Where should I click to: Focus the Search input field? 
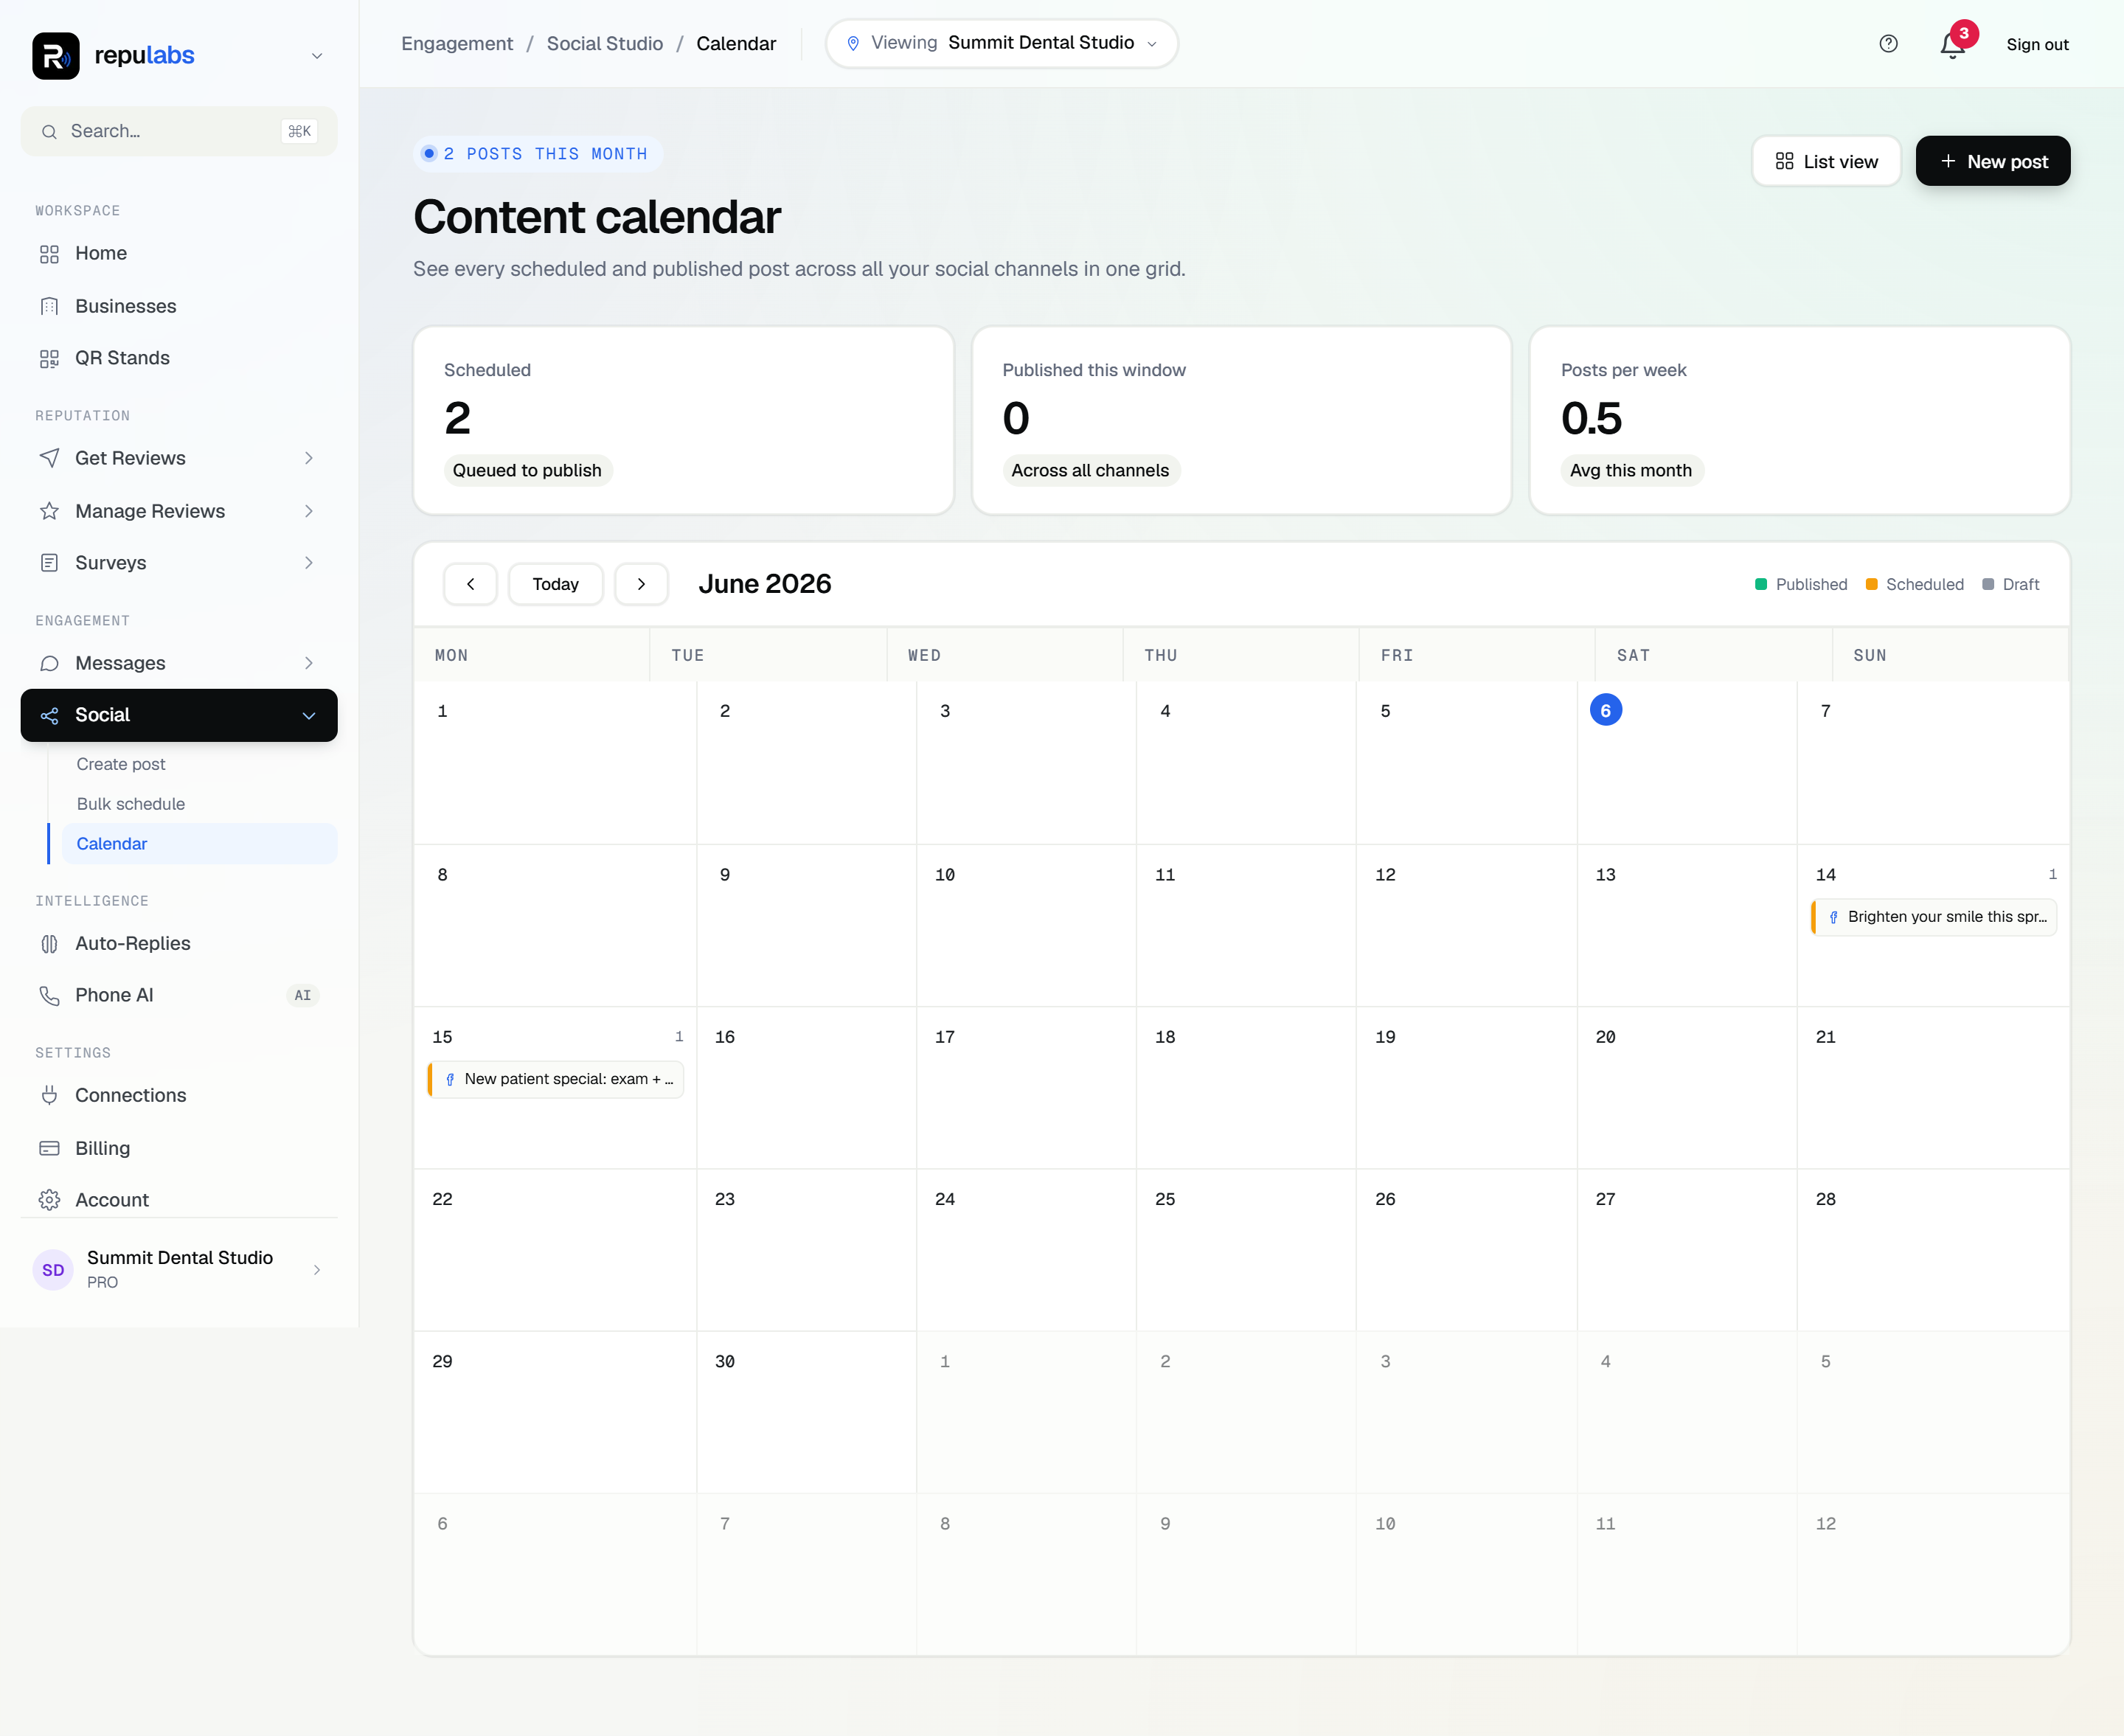pyautogui.click(x=179, y=131)
